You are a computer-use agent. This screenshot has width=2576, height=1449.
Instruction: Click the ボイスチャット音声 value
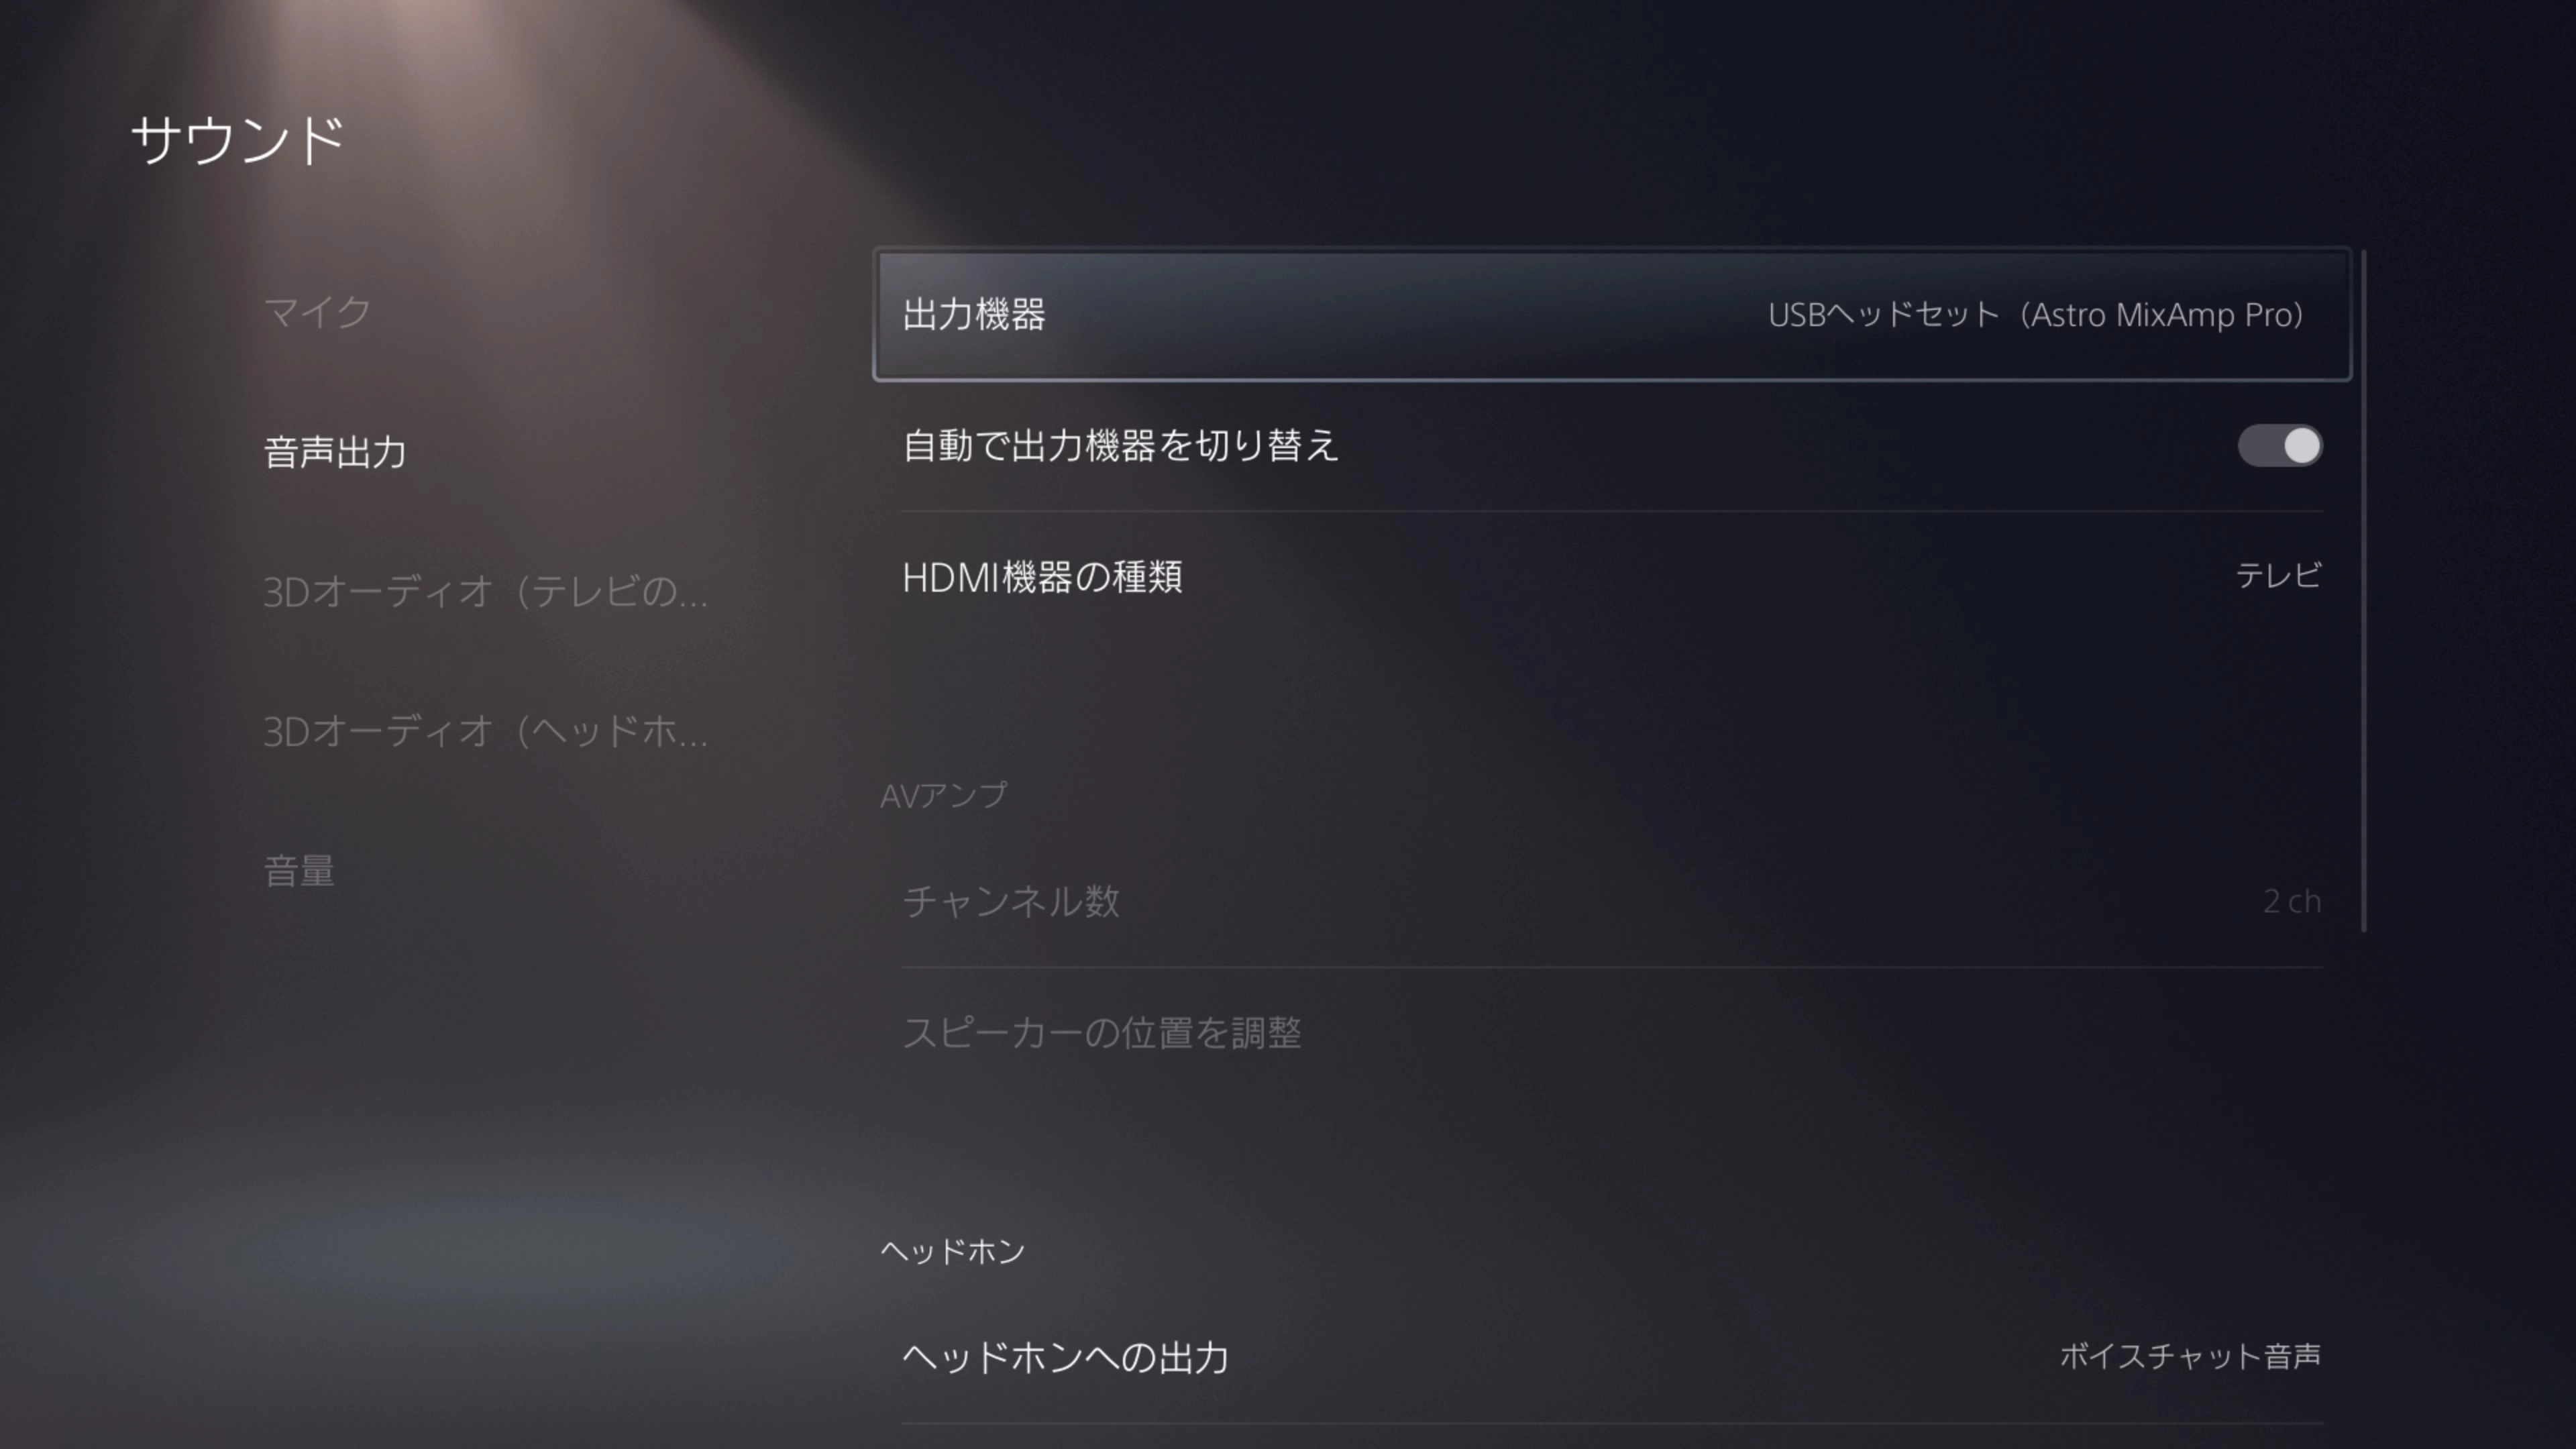pos(2190,1356)
